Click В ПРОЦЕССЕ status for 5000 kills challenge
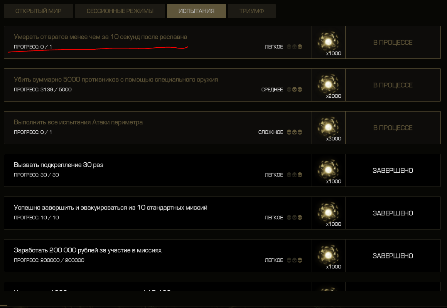The width and height of the screenshot is (447, 308). click(393, 85)
